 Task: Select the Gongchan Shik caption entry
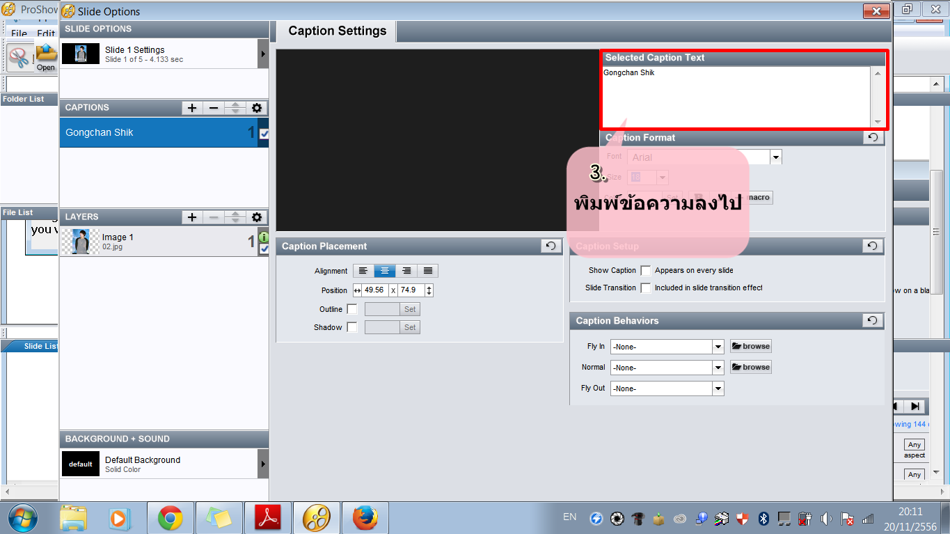click(x=159, y=132)
